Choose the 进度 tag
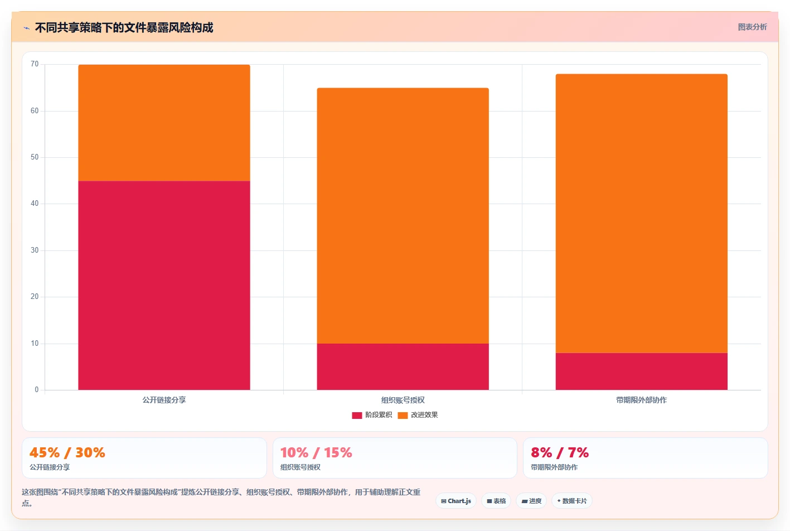The height and width of the screenshot is (531, 790). pyautogui.click(x=531, y=501)
